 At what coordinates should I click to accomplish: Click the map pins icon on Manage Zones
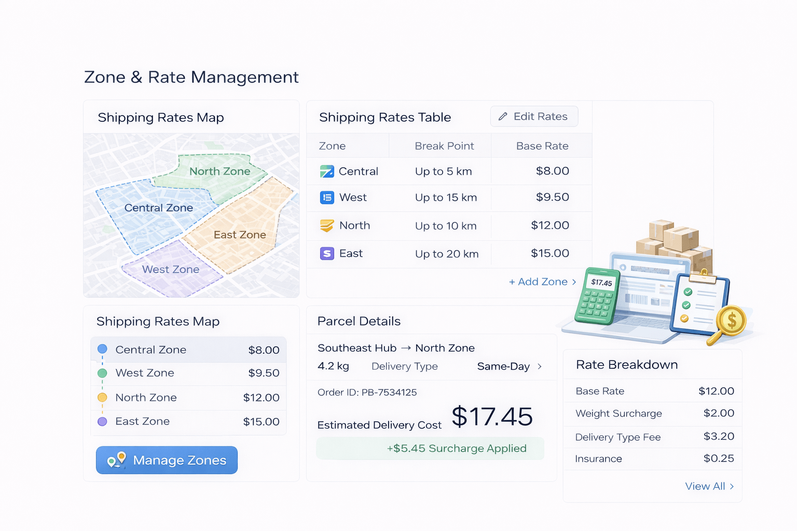(117, 460)
